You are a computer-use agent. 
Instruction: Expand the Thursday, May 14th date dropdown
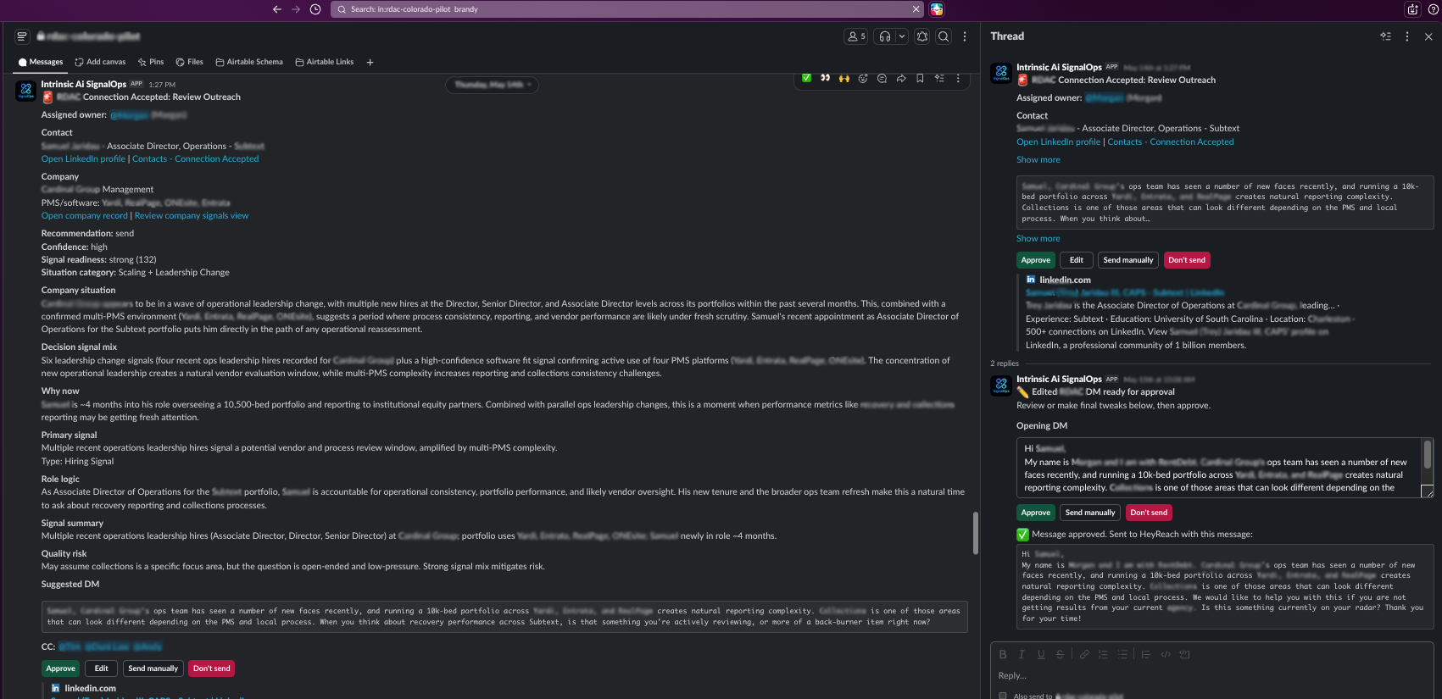492,85
